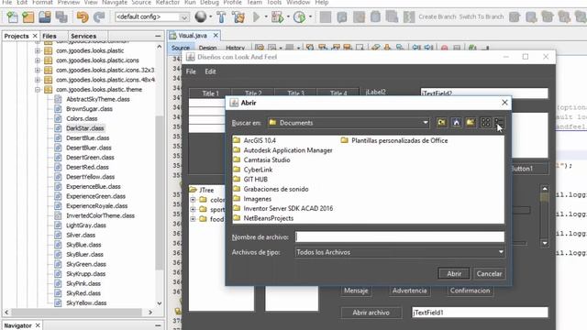Click the Abrir archivo button
Viewport: 587px width, 330px height.
(371, 313)
